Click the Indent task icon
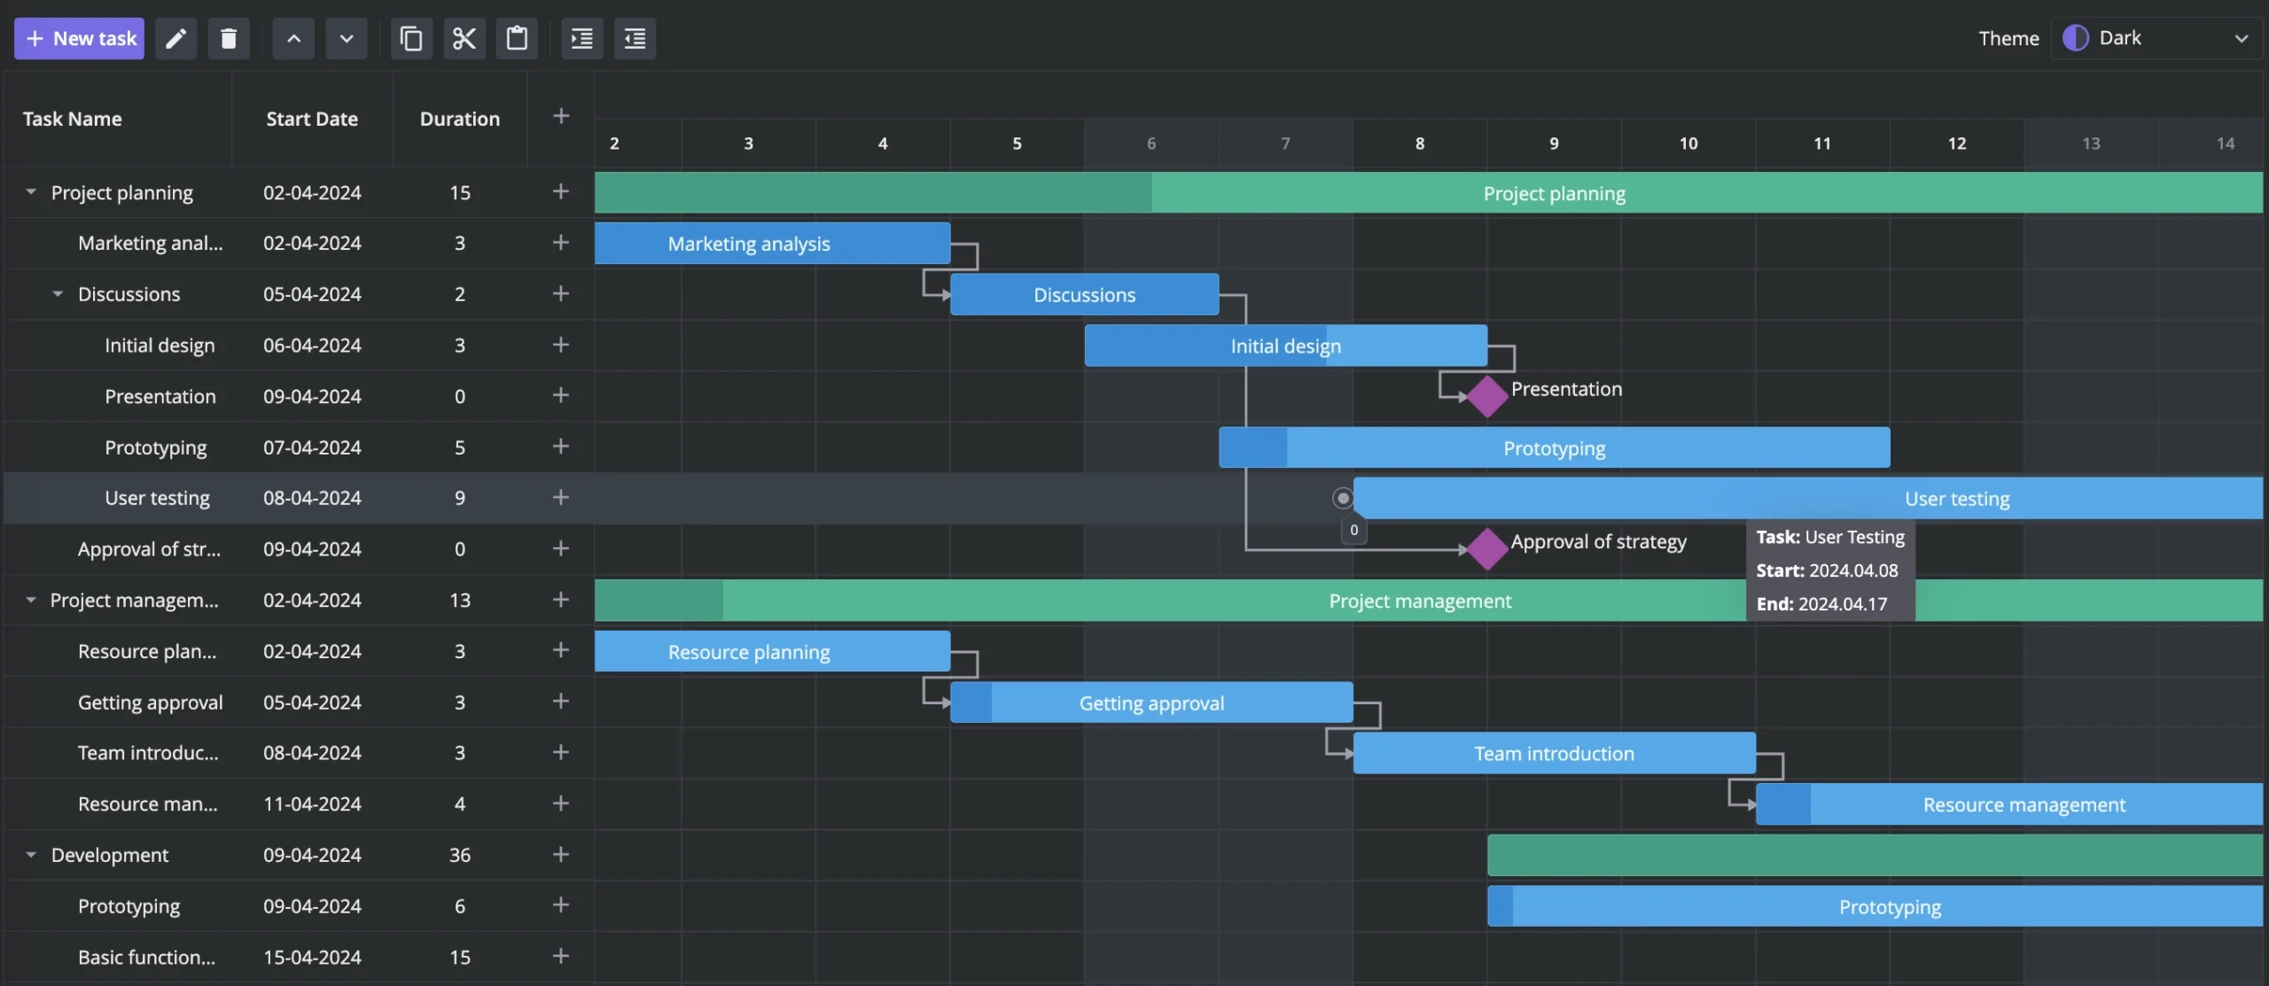Screen dimensions: 2269x986 point(581,38)
